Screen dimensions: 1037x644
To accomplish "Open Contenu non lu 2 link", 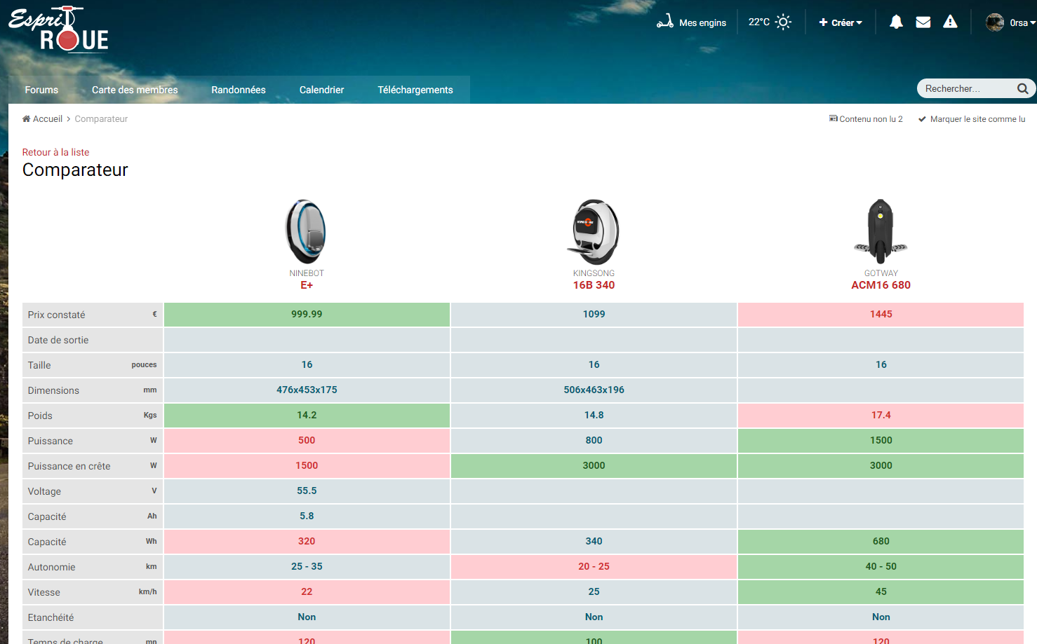I will pyautogui.click(x=871, y=119).
